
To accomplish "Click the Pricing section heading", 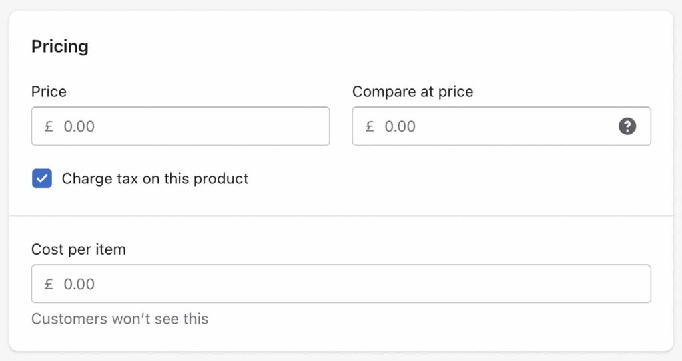I will pyautogui.click(x=59, y=47).
